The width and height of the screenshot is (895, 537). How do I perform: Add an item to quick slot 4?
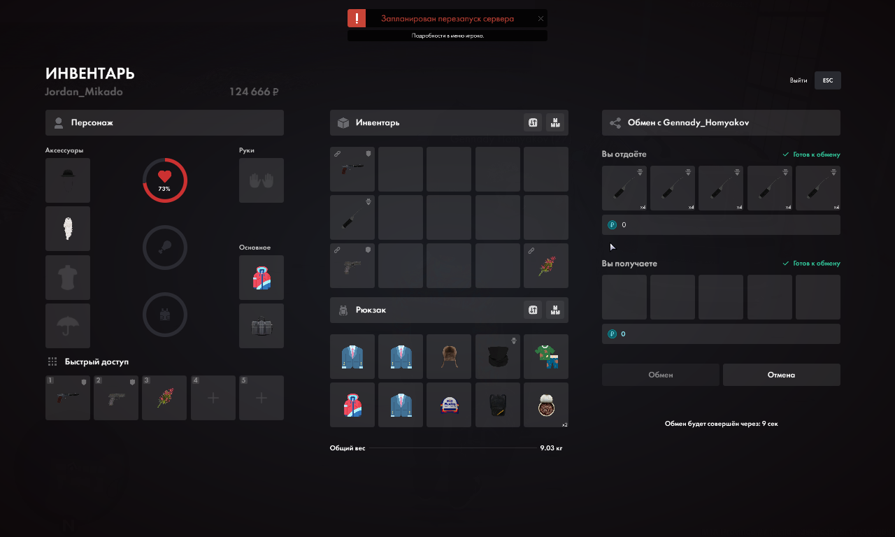click(x=213, y=398)
